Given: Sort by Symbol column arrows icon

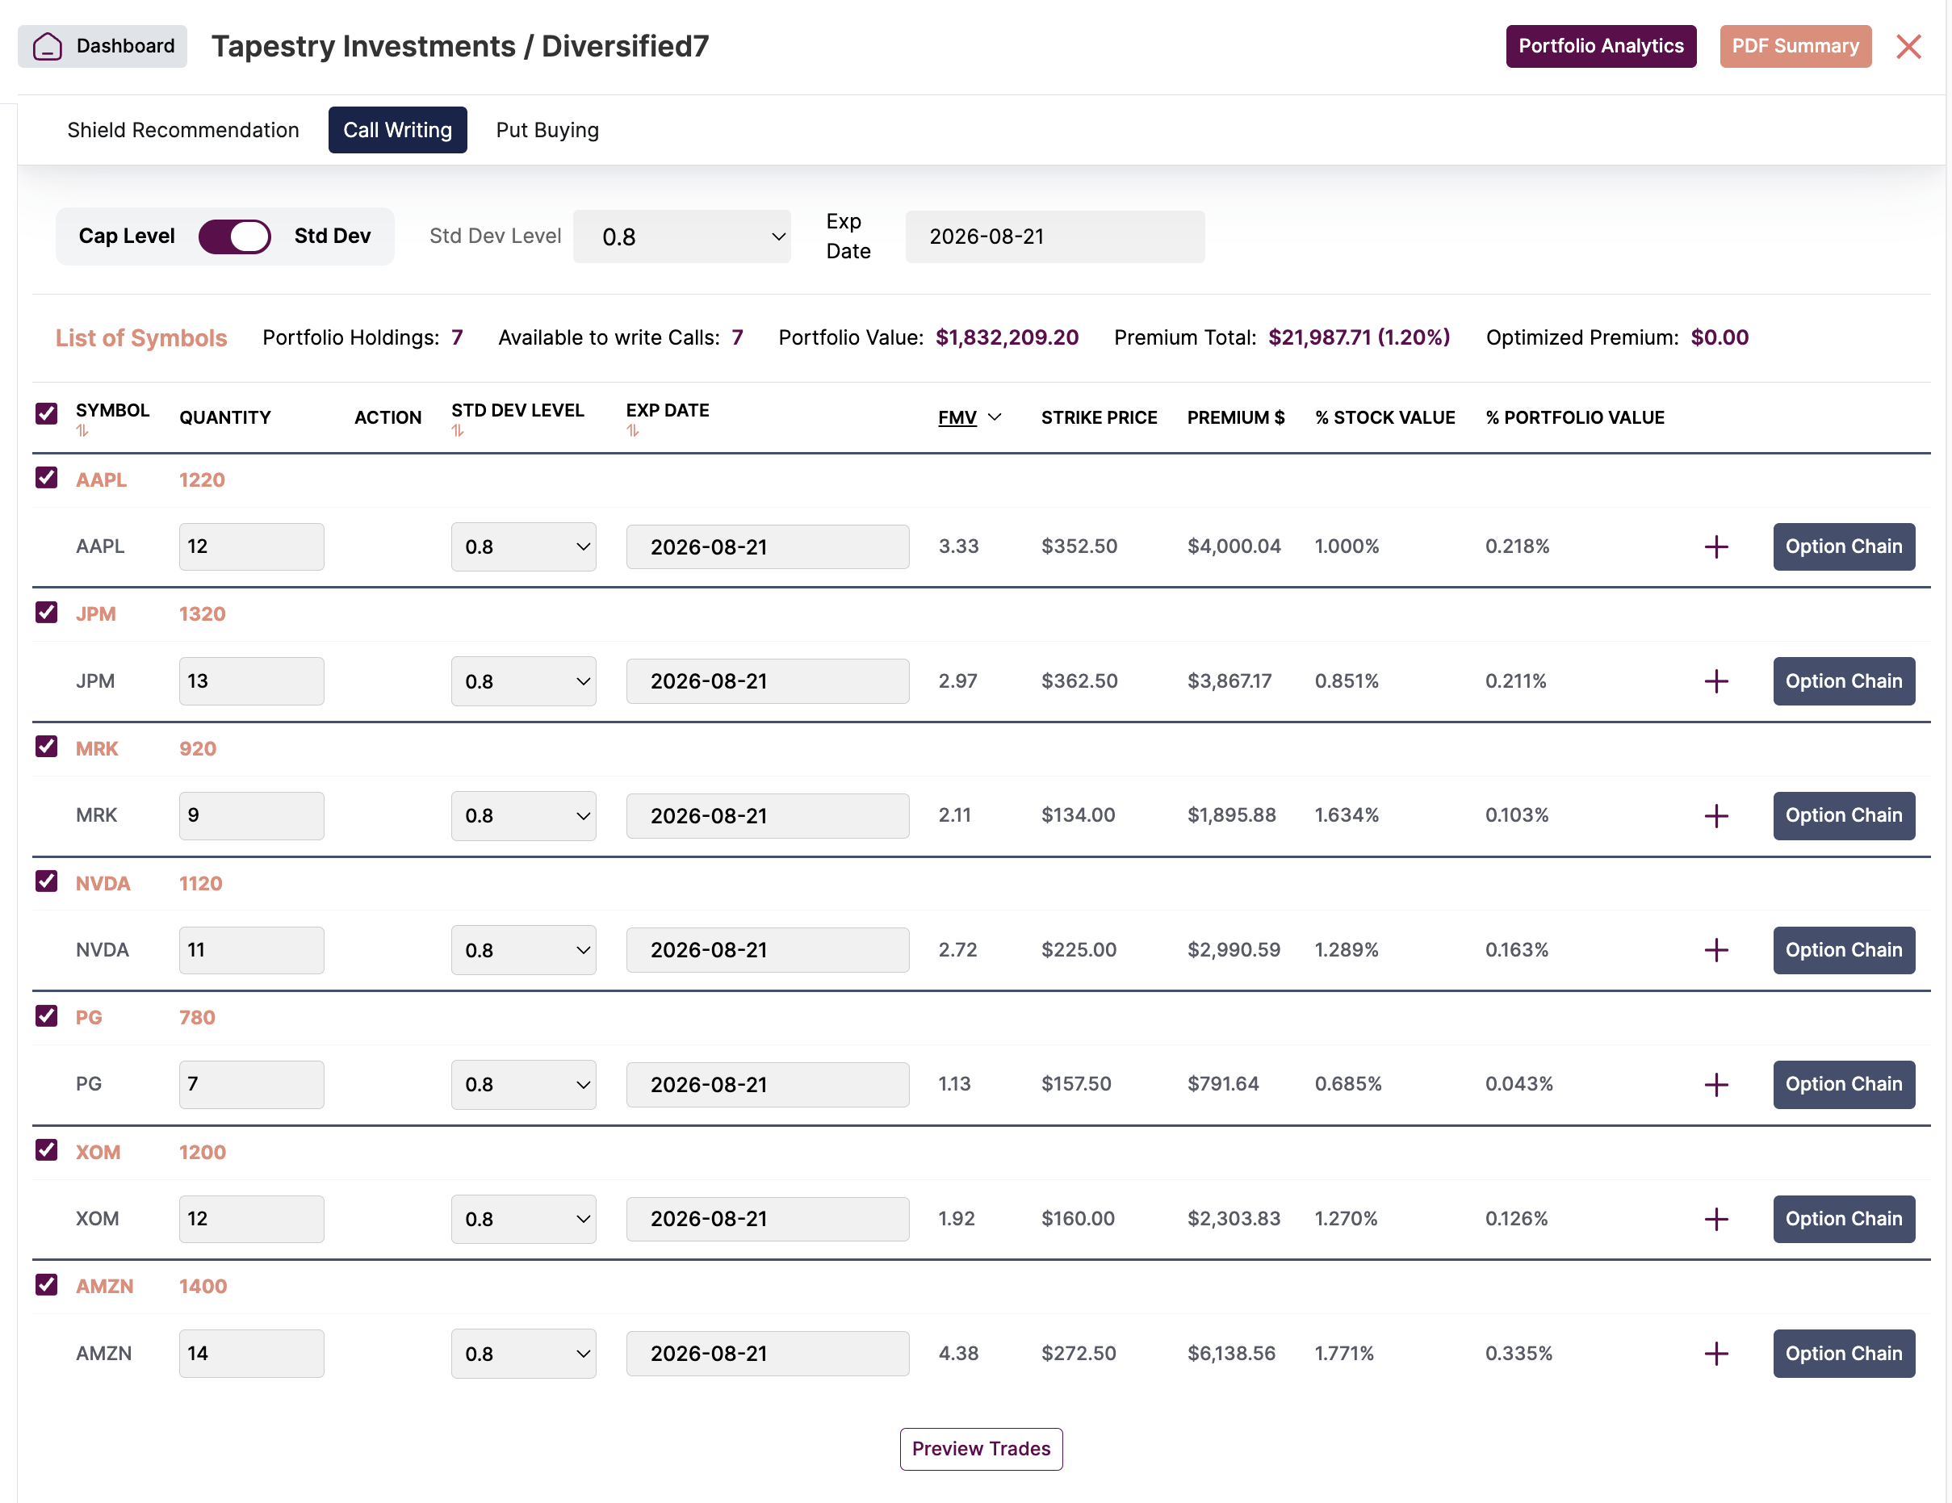Looking at the screenshot, I should pyautogui.click(x=82, y=431).
